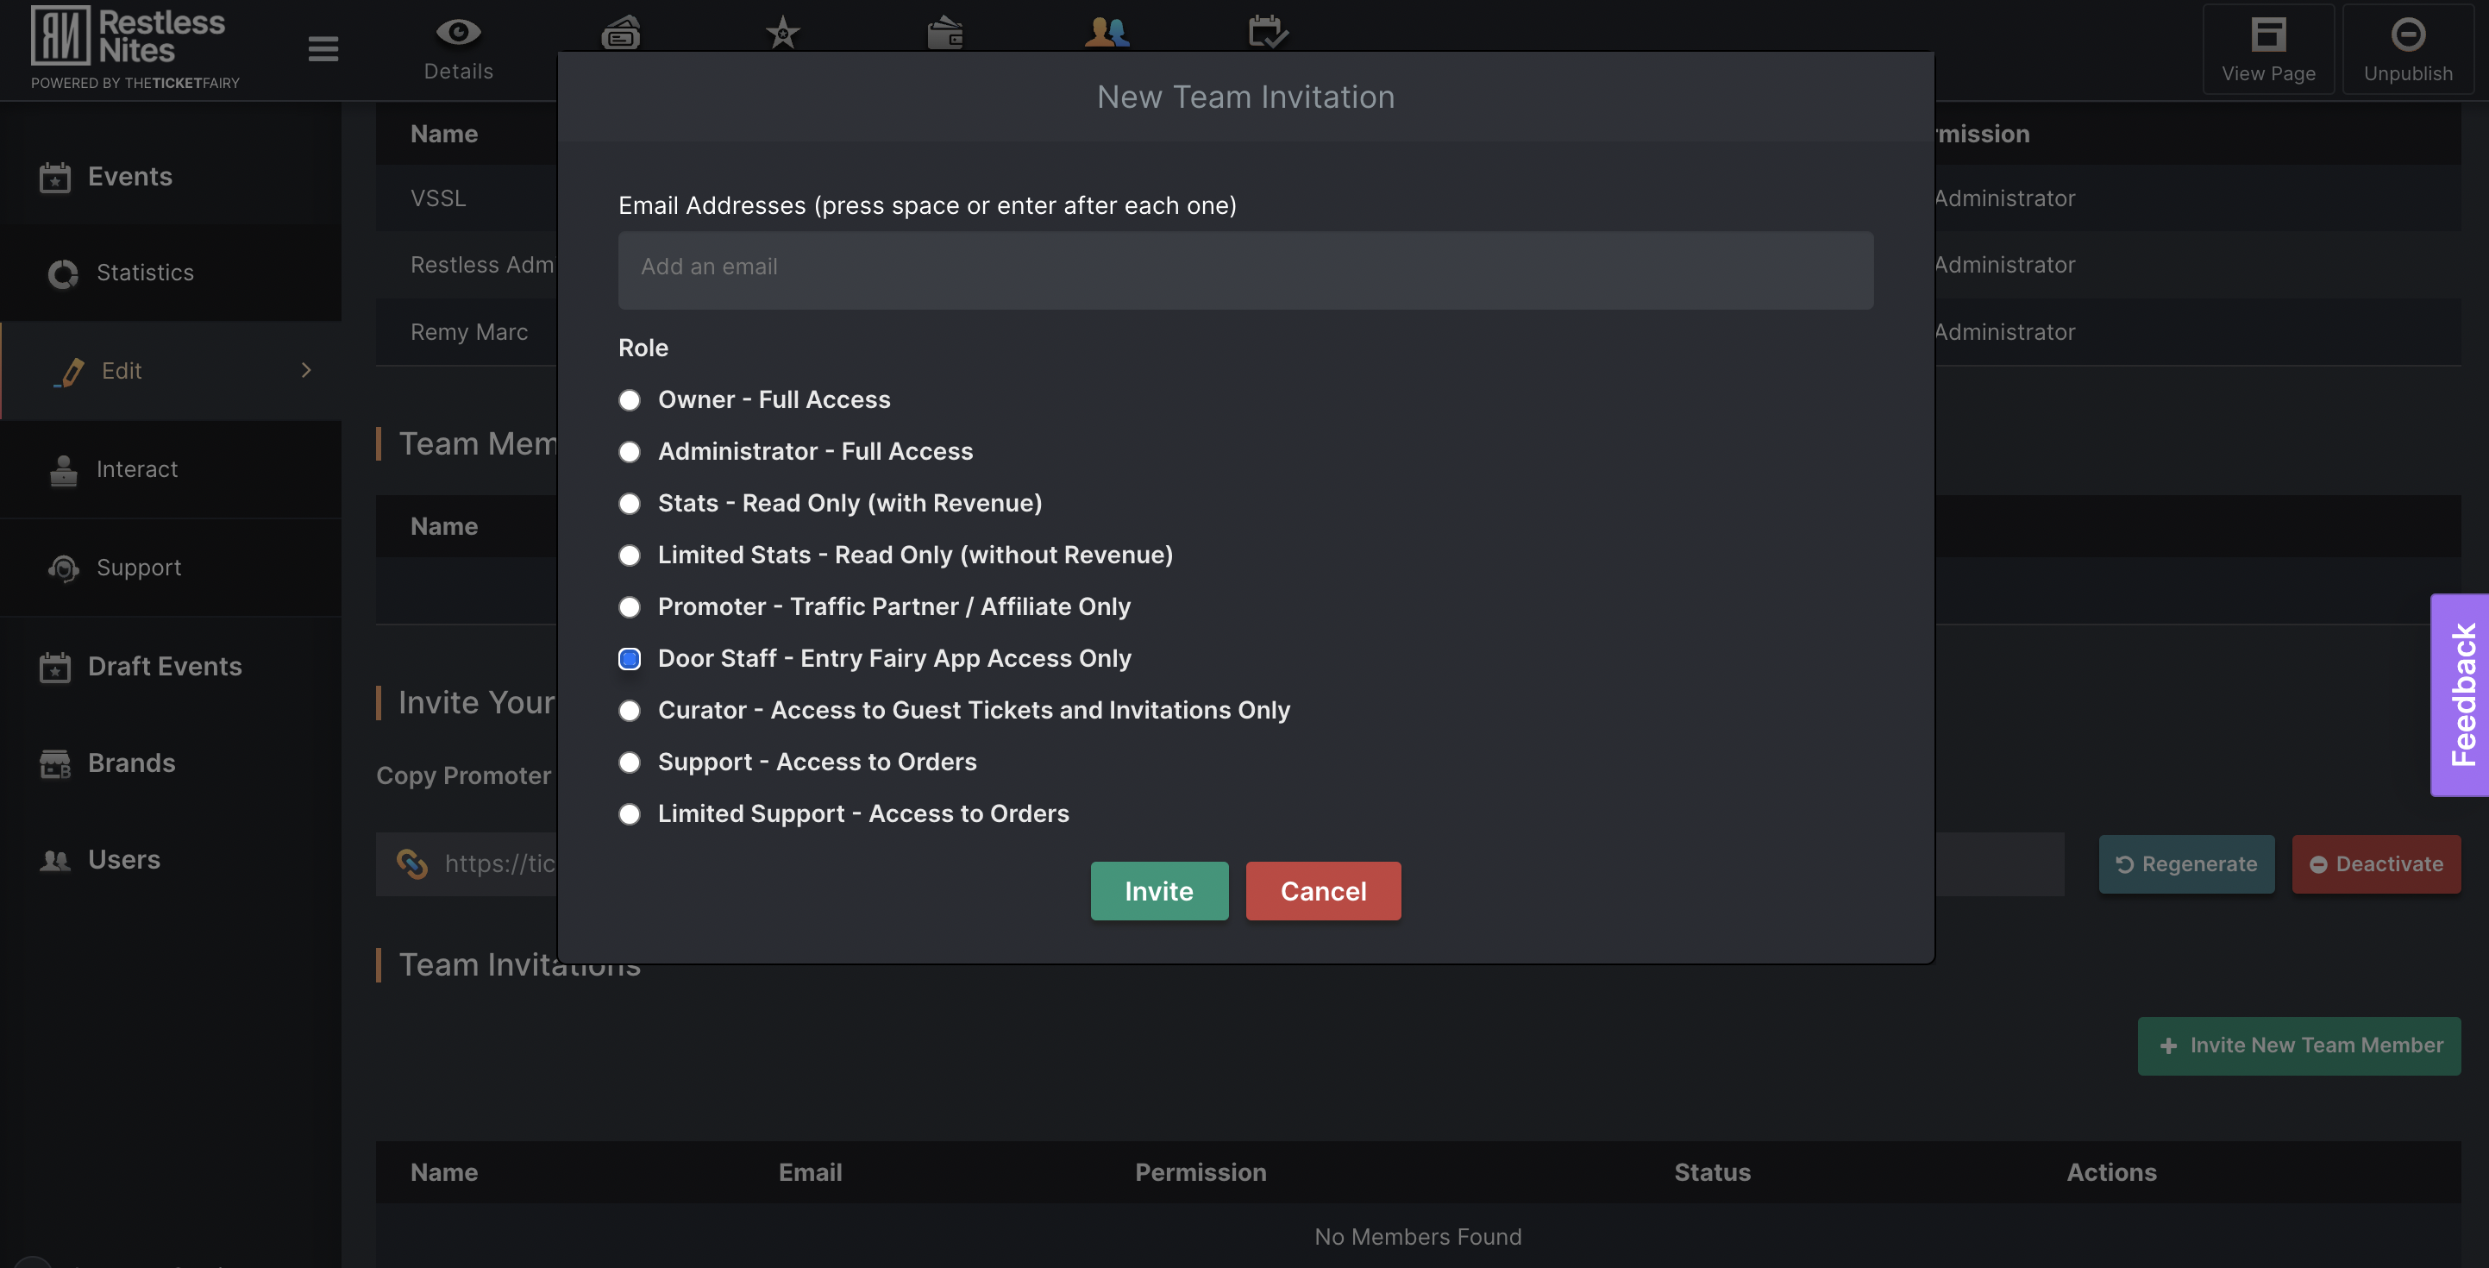Focus the Add an email field
Image resolution: width=2489 pixels, height=1268 pixels.
[1245, 270]
